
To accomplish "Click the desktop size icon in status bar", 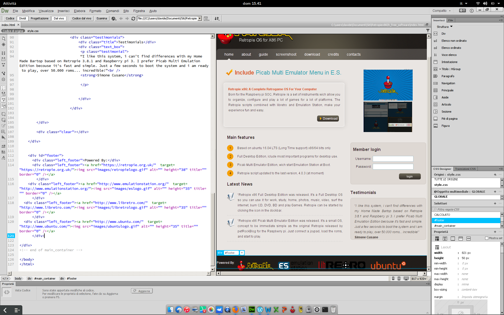I will pos(406,279).
